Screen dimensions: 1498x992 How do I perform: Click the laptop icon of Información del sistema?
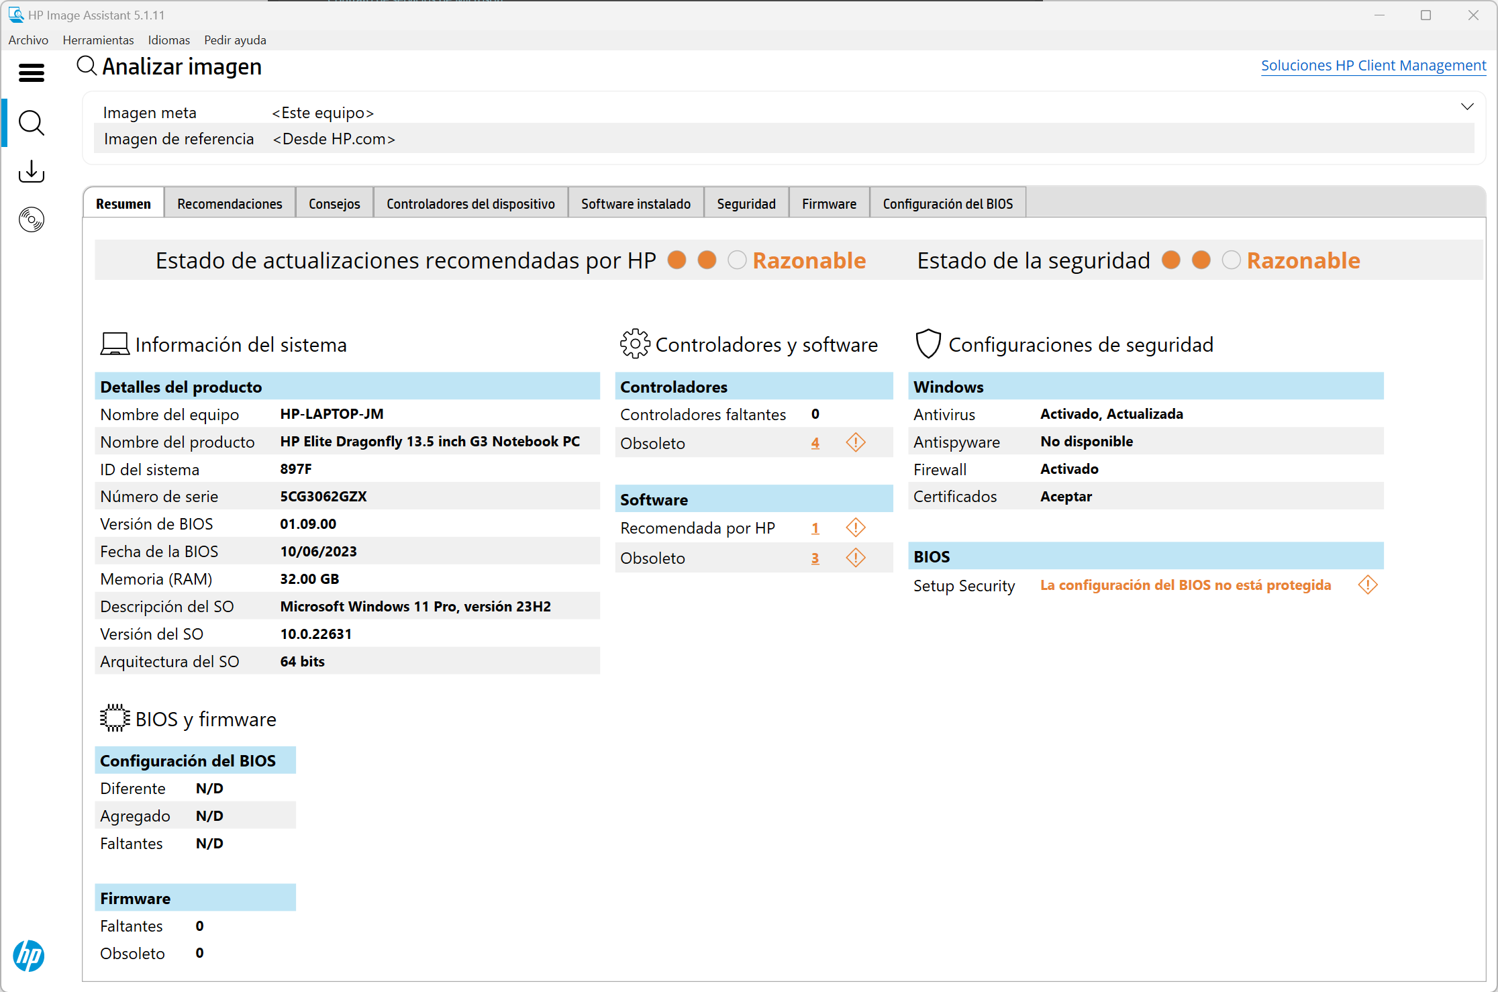point(115,344)
